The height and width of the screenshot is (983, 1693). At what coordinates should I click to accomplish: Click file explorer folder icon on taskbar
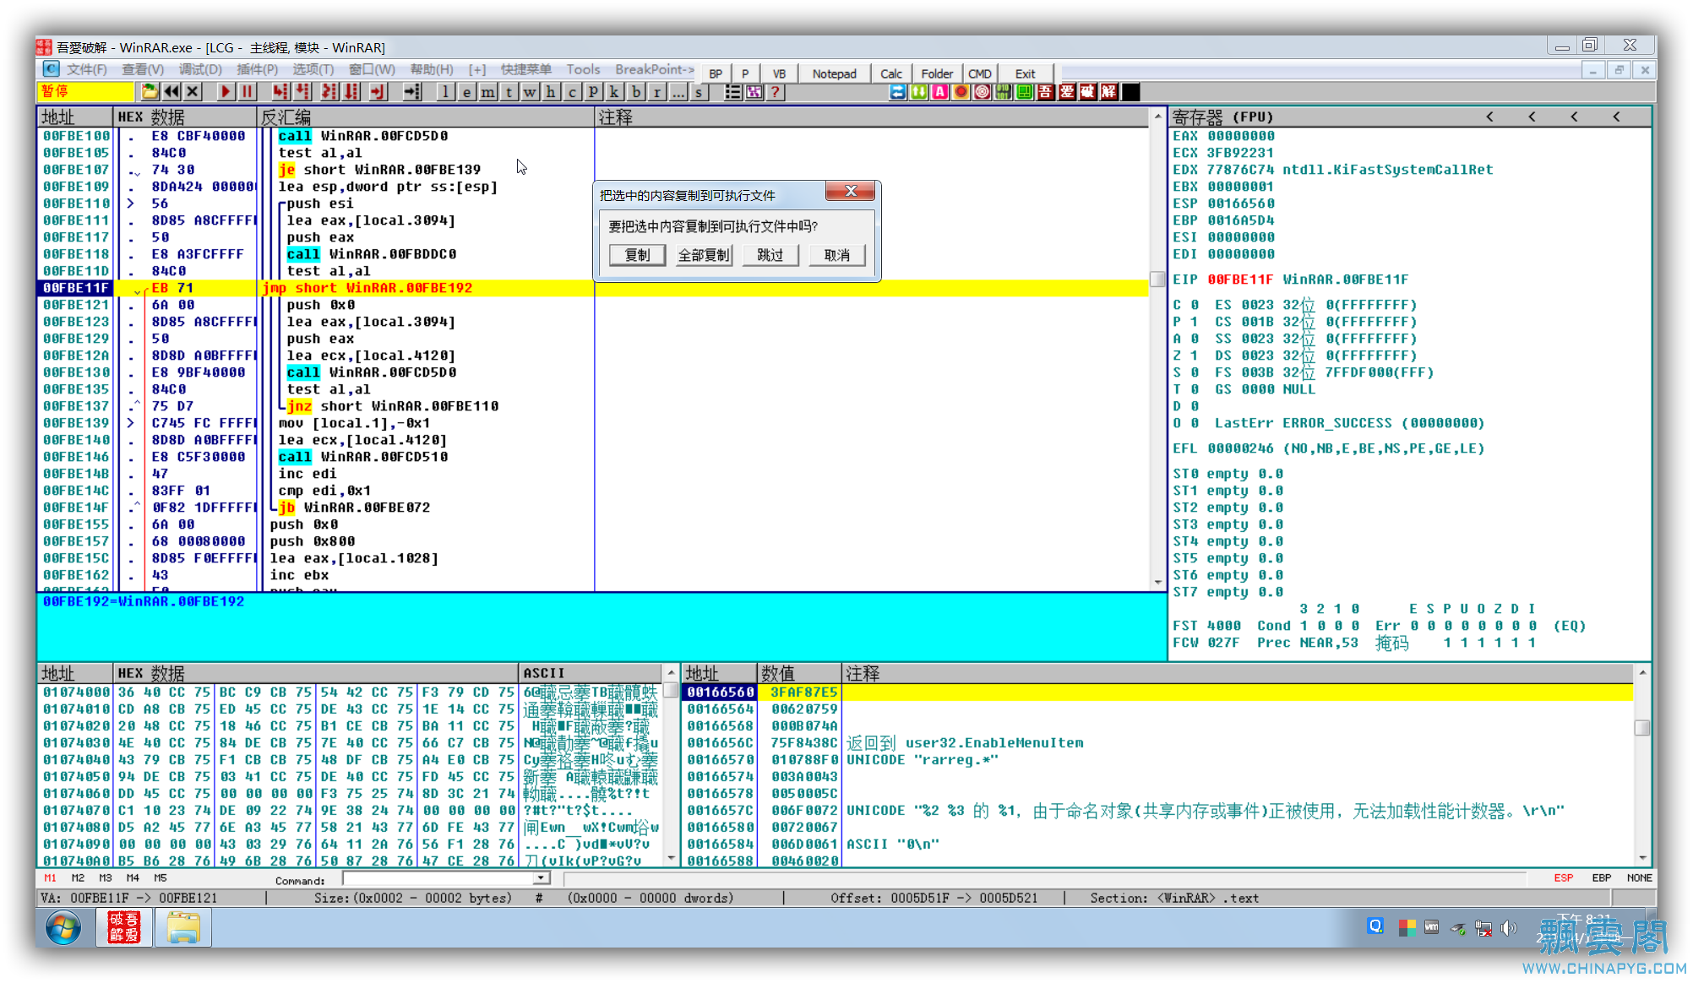pyautogui.click(x=183, y=928)
